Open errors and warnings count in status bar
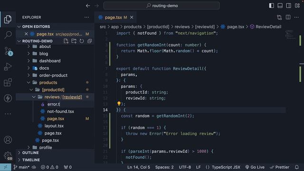304x171 pixels. 49,167
